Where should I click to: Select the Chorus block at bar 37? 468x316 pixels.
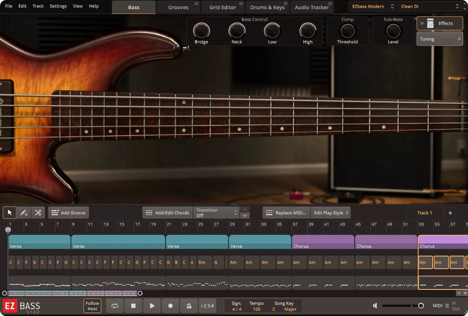[323, 242]
